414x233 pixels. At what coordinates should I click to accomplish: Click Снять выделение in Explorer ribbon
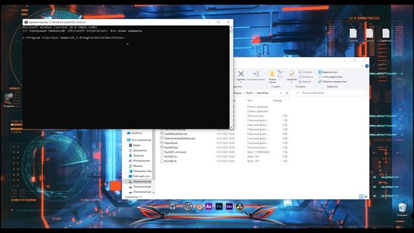pos(330,77)
